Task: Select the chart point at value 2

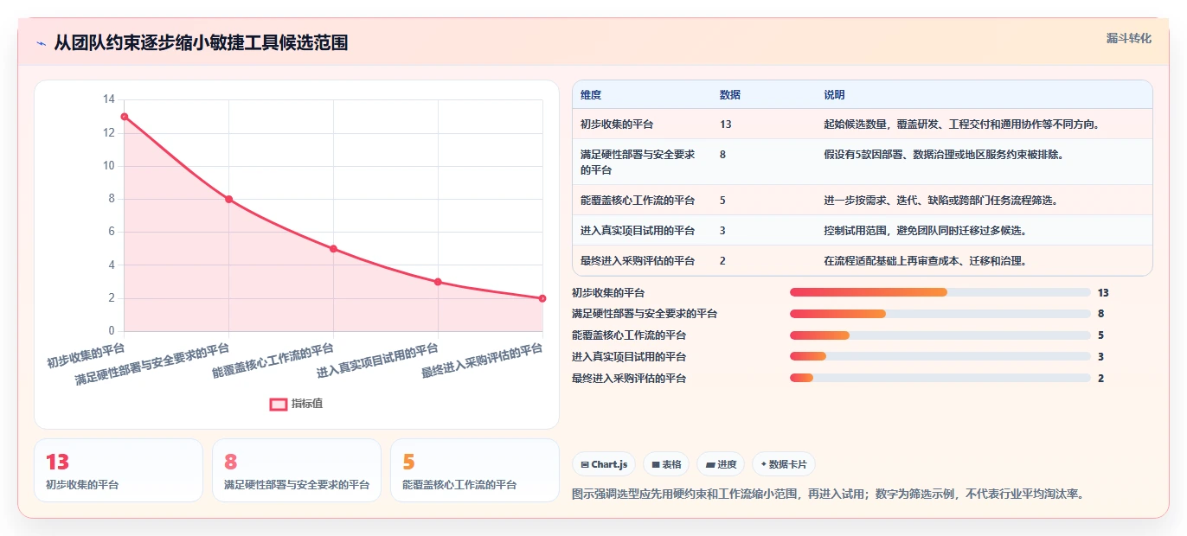Action: pyautogui.click(x=542, y=298)
